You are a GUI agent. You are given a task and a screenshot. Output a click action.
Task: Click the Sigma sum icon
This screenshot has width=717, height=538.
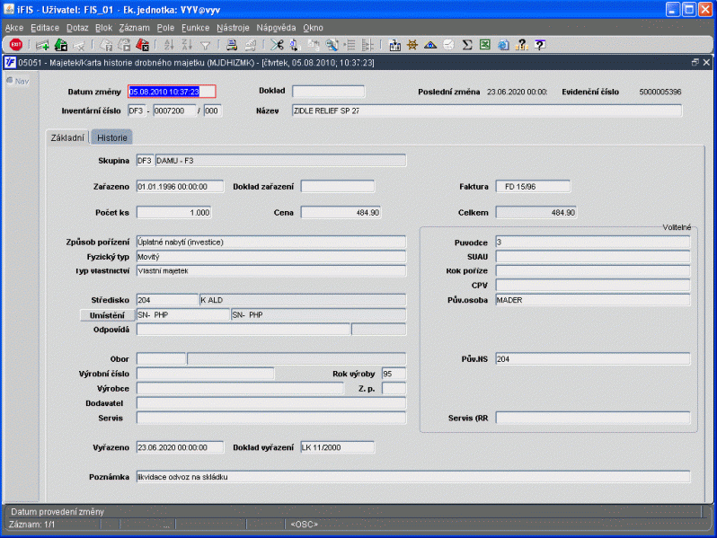click(x=467, y=44)
